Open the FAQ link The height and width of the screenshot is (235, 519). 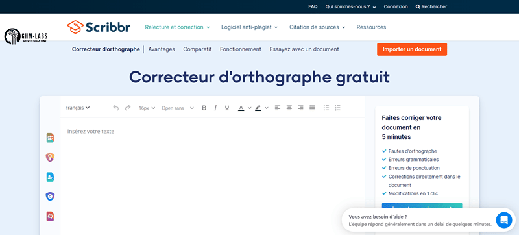(313, 6)
